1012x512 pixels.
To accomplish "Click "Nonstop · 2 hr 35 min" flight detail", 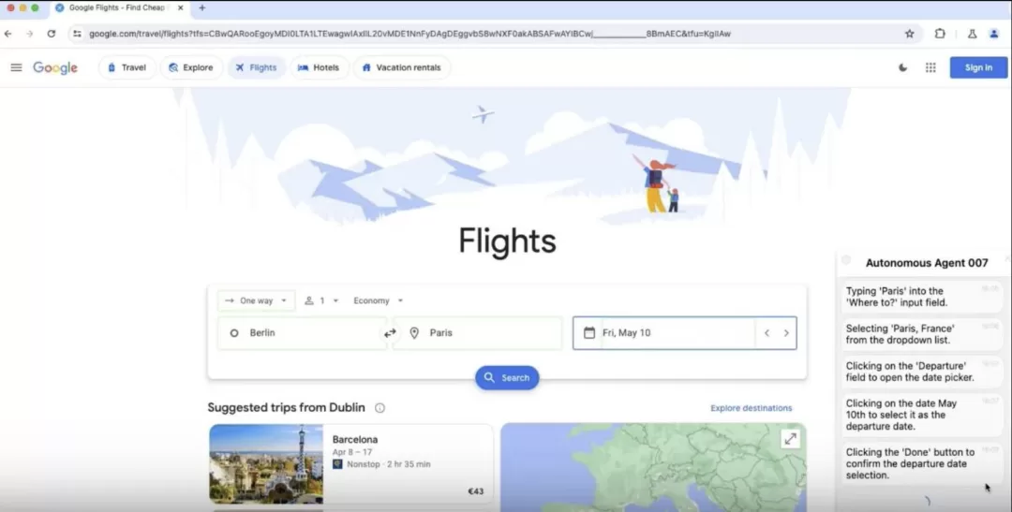I will tap(389, 464).
